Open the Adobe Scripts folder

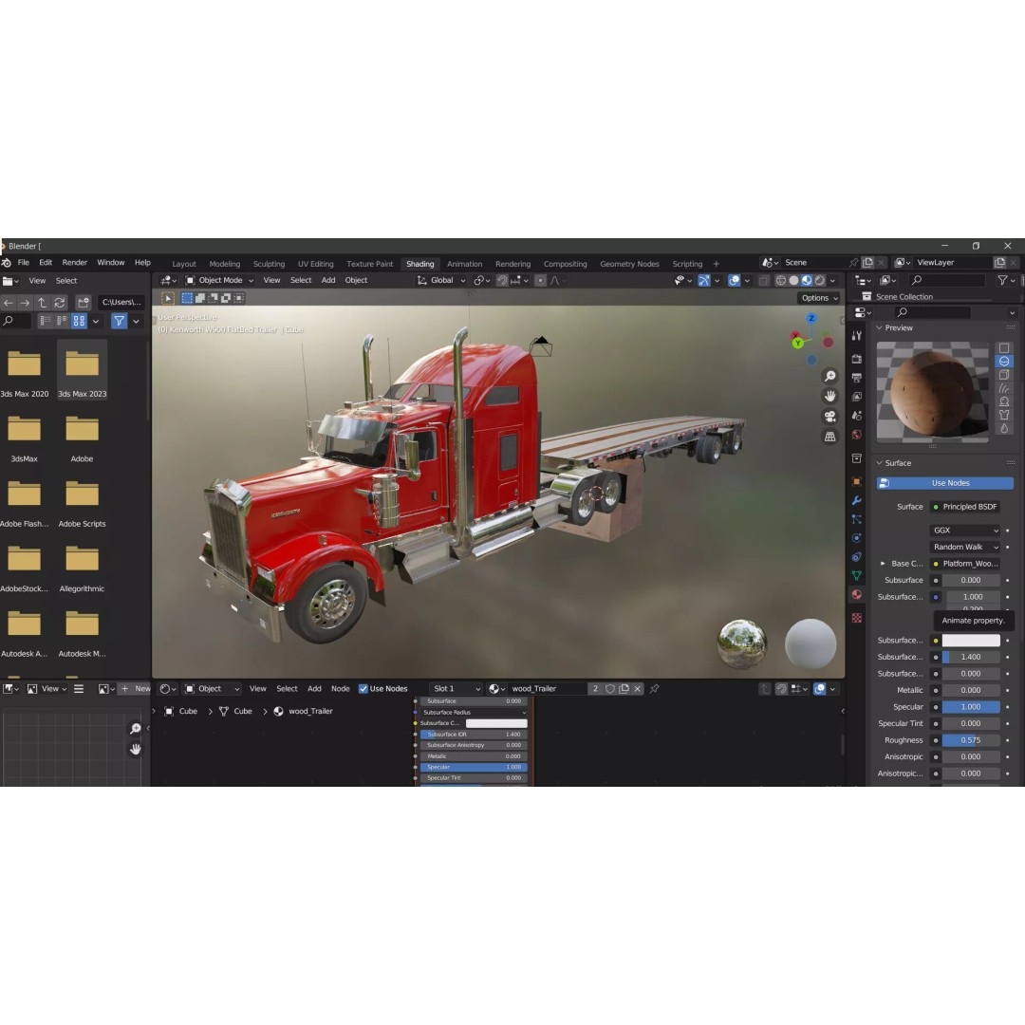(82, 501)
